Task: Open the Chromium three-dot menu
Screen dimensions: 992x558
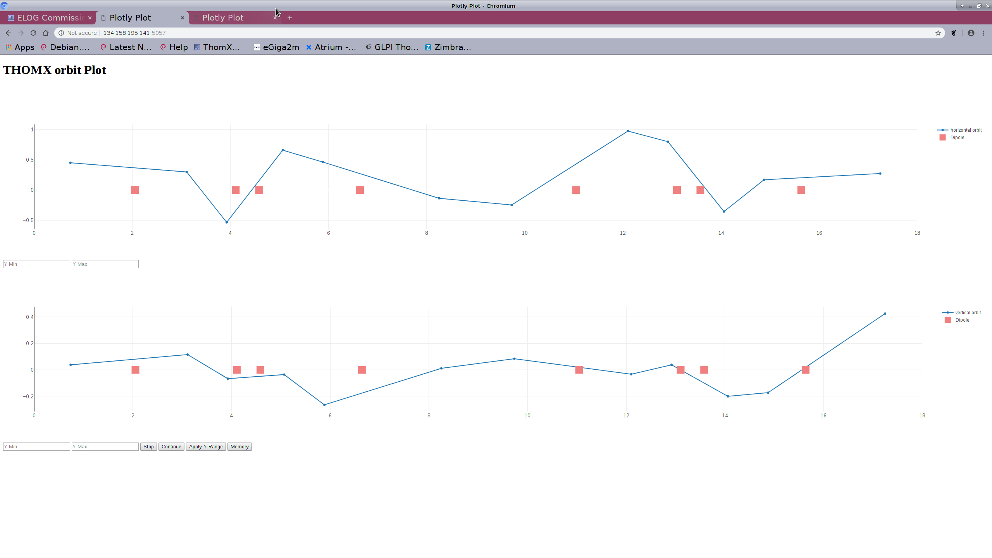Action: tap(983, 33)
